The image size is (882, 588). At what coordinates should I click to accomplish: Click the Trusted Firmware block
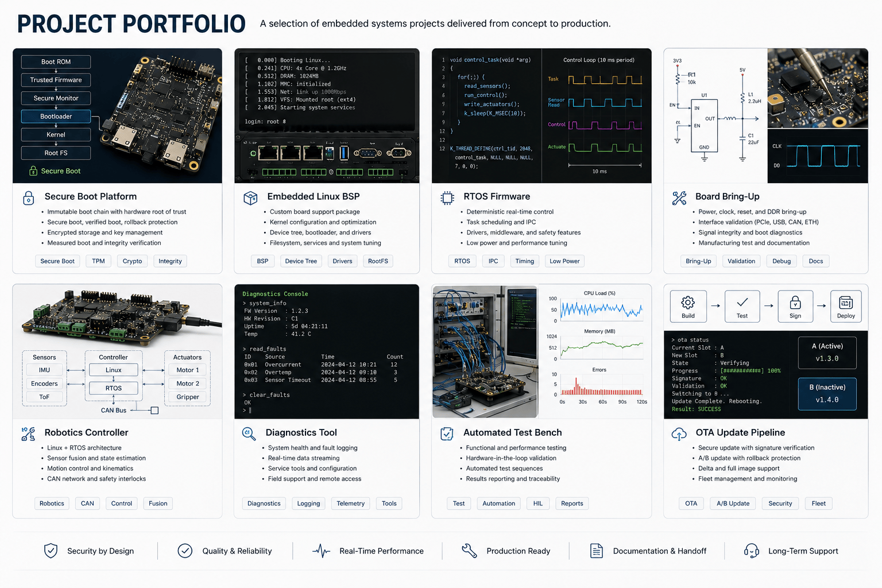(x=56, y=80)
